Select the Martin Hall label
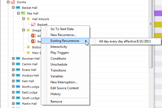Screen dimensions: 162x108 coord(29,104)
